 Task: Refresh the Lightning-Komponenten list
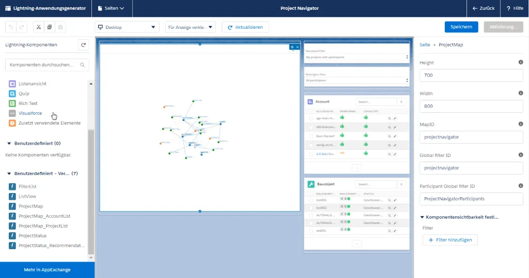tap(83, 45)
